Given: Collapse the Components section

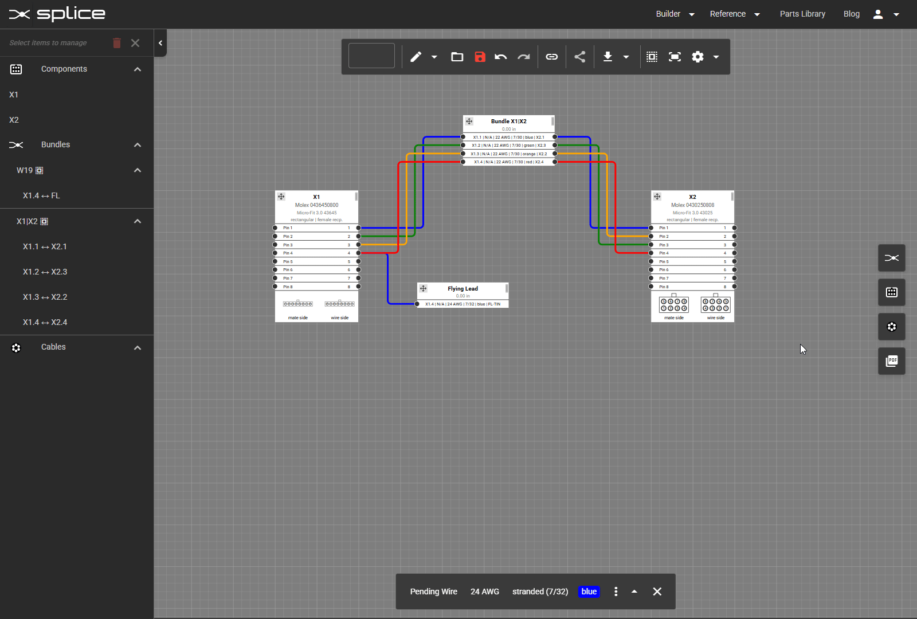Looking at the screenshot, I should click(x=138, y=69).
